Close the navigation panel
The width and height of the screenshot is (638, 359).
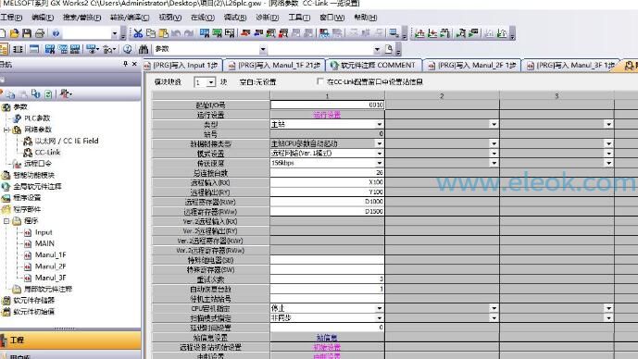[134, 64]
